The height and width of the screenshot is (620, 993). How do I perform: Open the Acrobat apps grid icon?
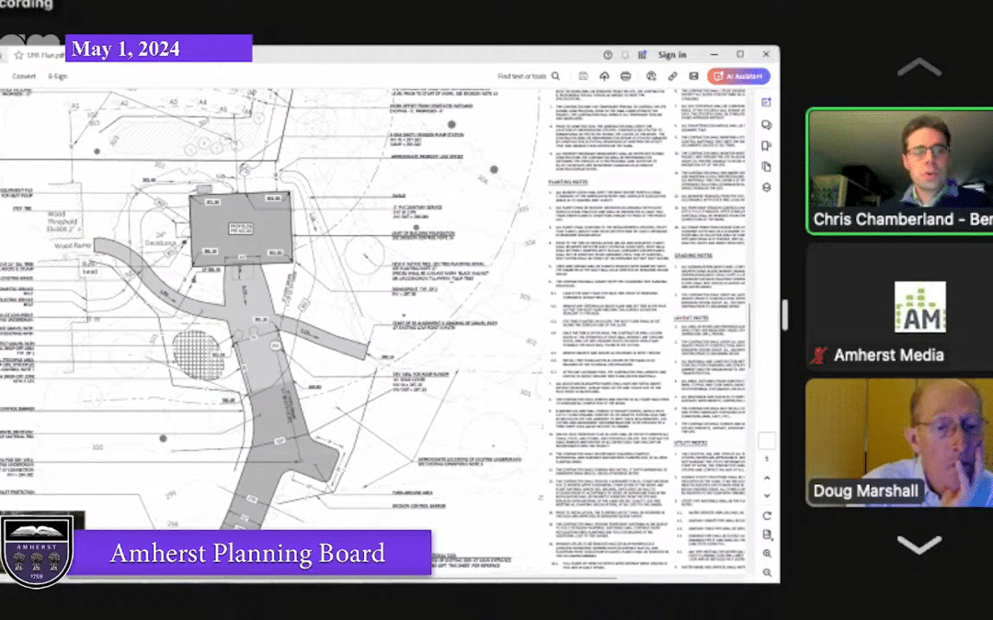(642, 55)
